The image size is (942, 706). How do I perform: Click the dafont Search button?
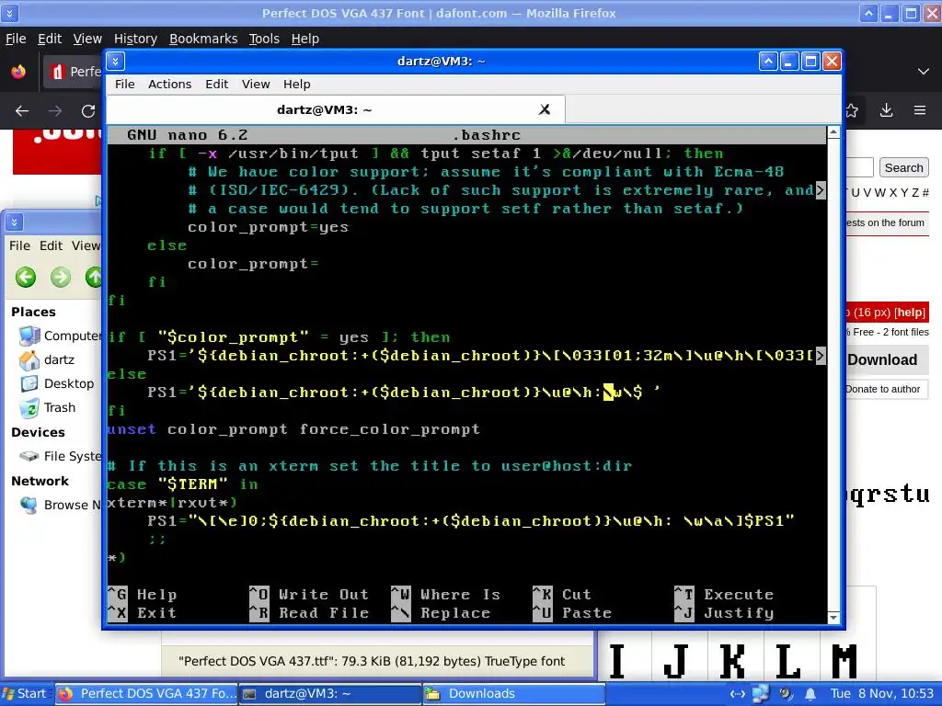(x=903, y=167)
